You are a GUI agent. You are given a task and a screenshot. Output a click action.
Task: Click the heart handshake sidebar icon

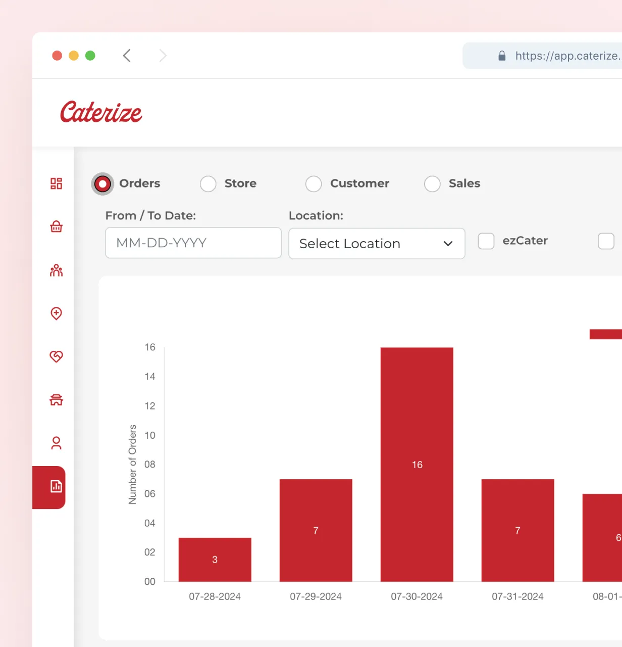(x=56, y=356)
